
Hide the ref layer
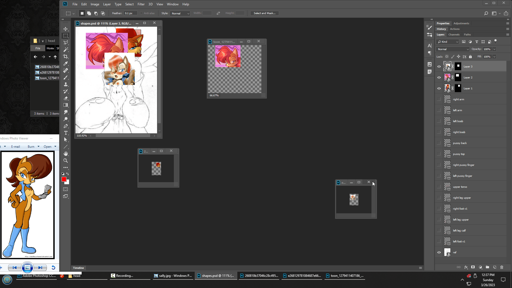439,253
